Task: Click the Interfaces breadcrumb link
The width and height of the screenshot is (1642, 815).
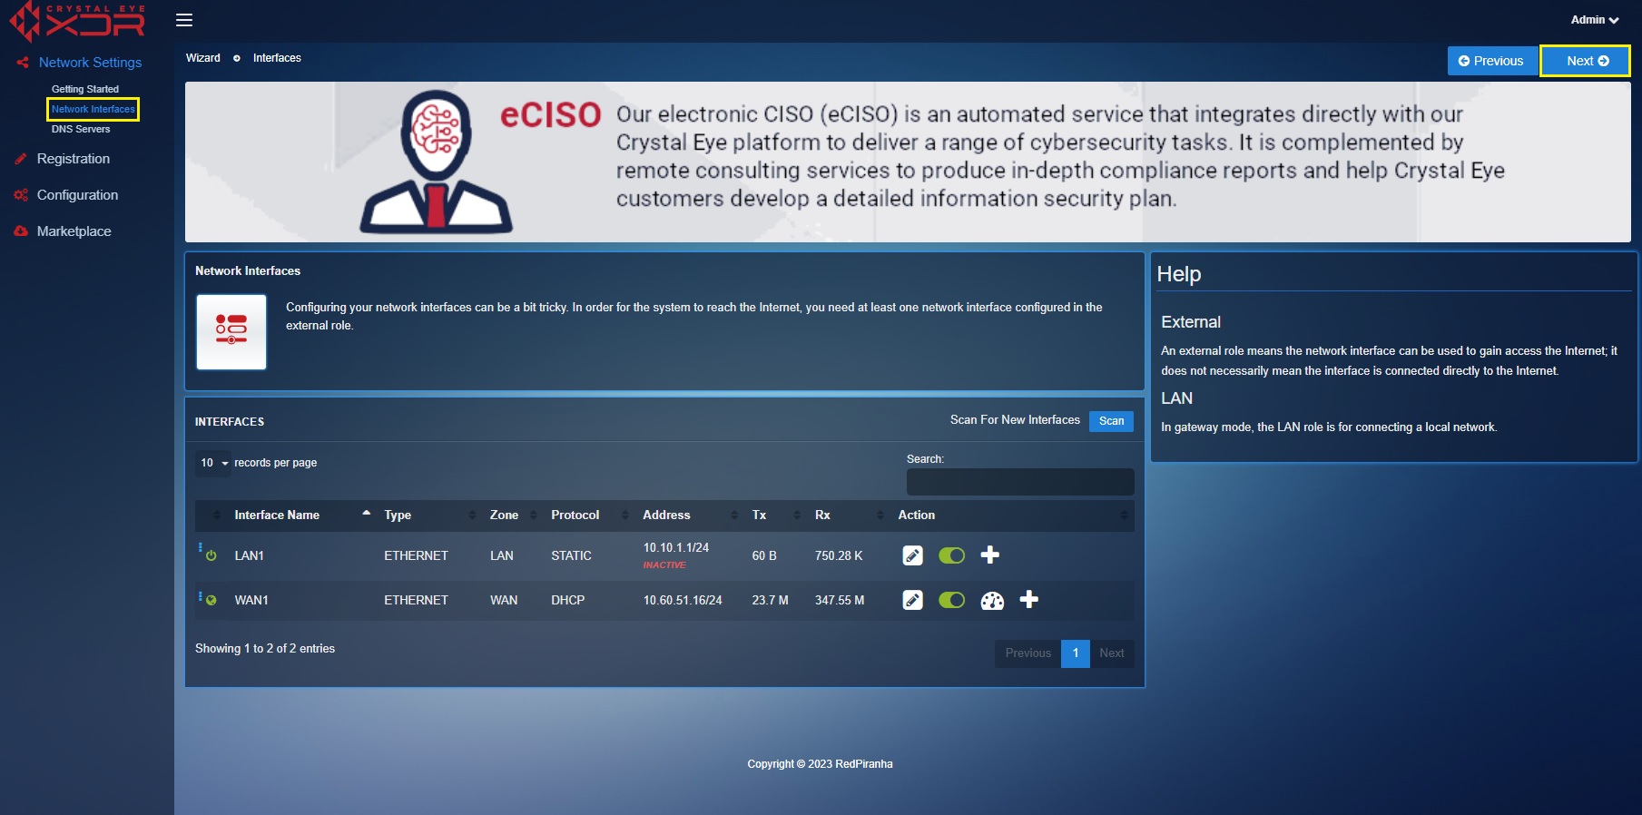Action: pos(277,58)
